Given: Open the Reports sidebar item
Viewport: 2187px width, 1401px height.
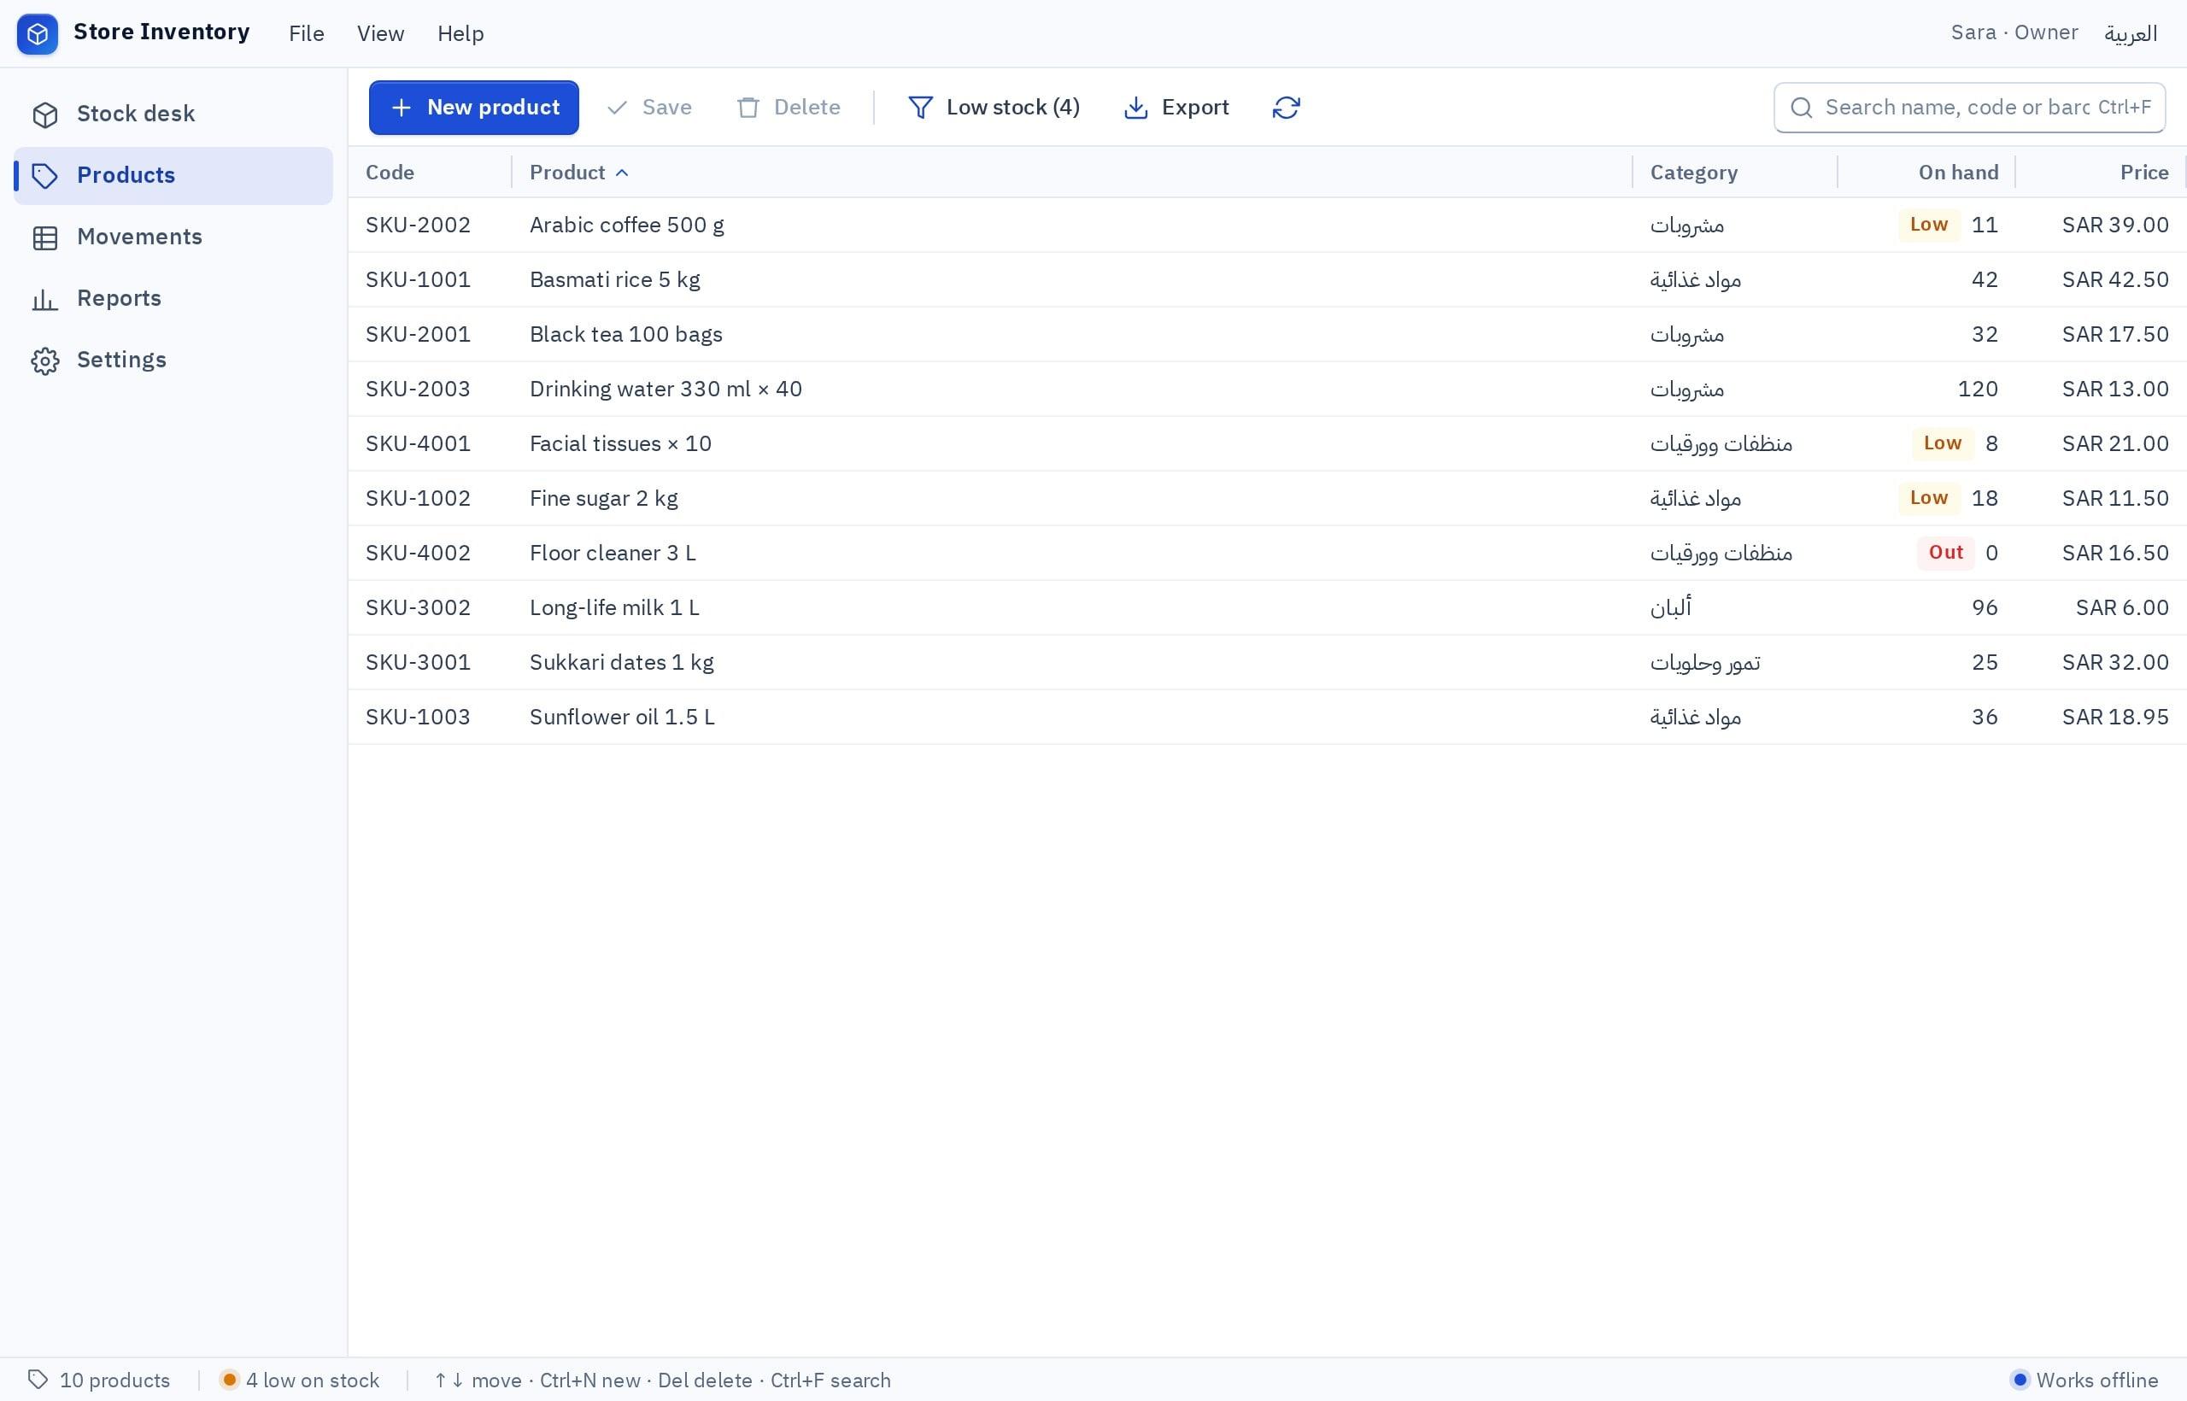Looking at the screenshot, I should 173,298.
